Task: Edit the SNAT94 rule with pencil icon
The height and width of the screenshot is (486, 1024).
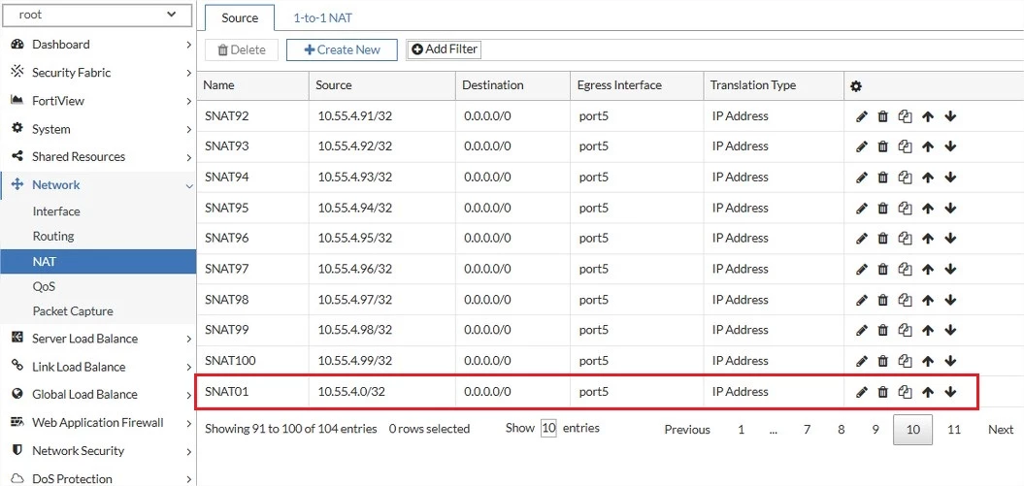Action: pos(861,178)
